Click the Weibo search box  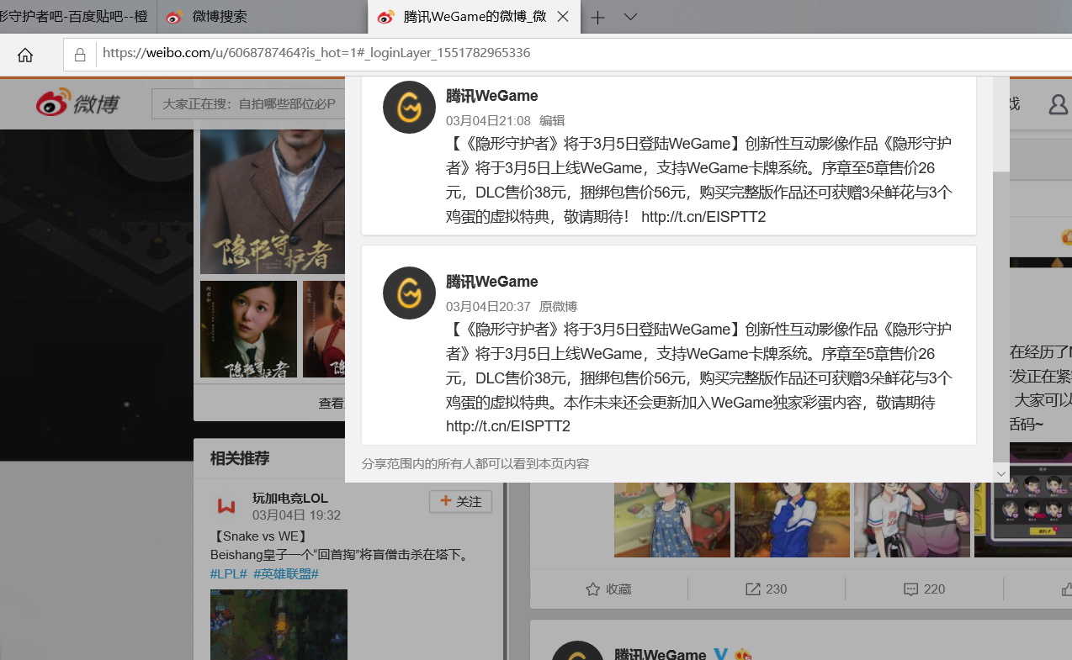[x=248, y=104]
